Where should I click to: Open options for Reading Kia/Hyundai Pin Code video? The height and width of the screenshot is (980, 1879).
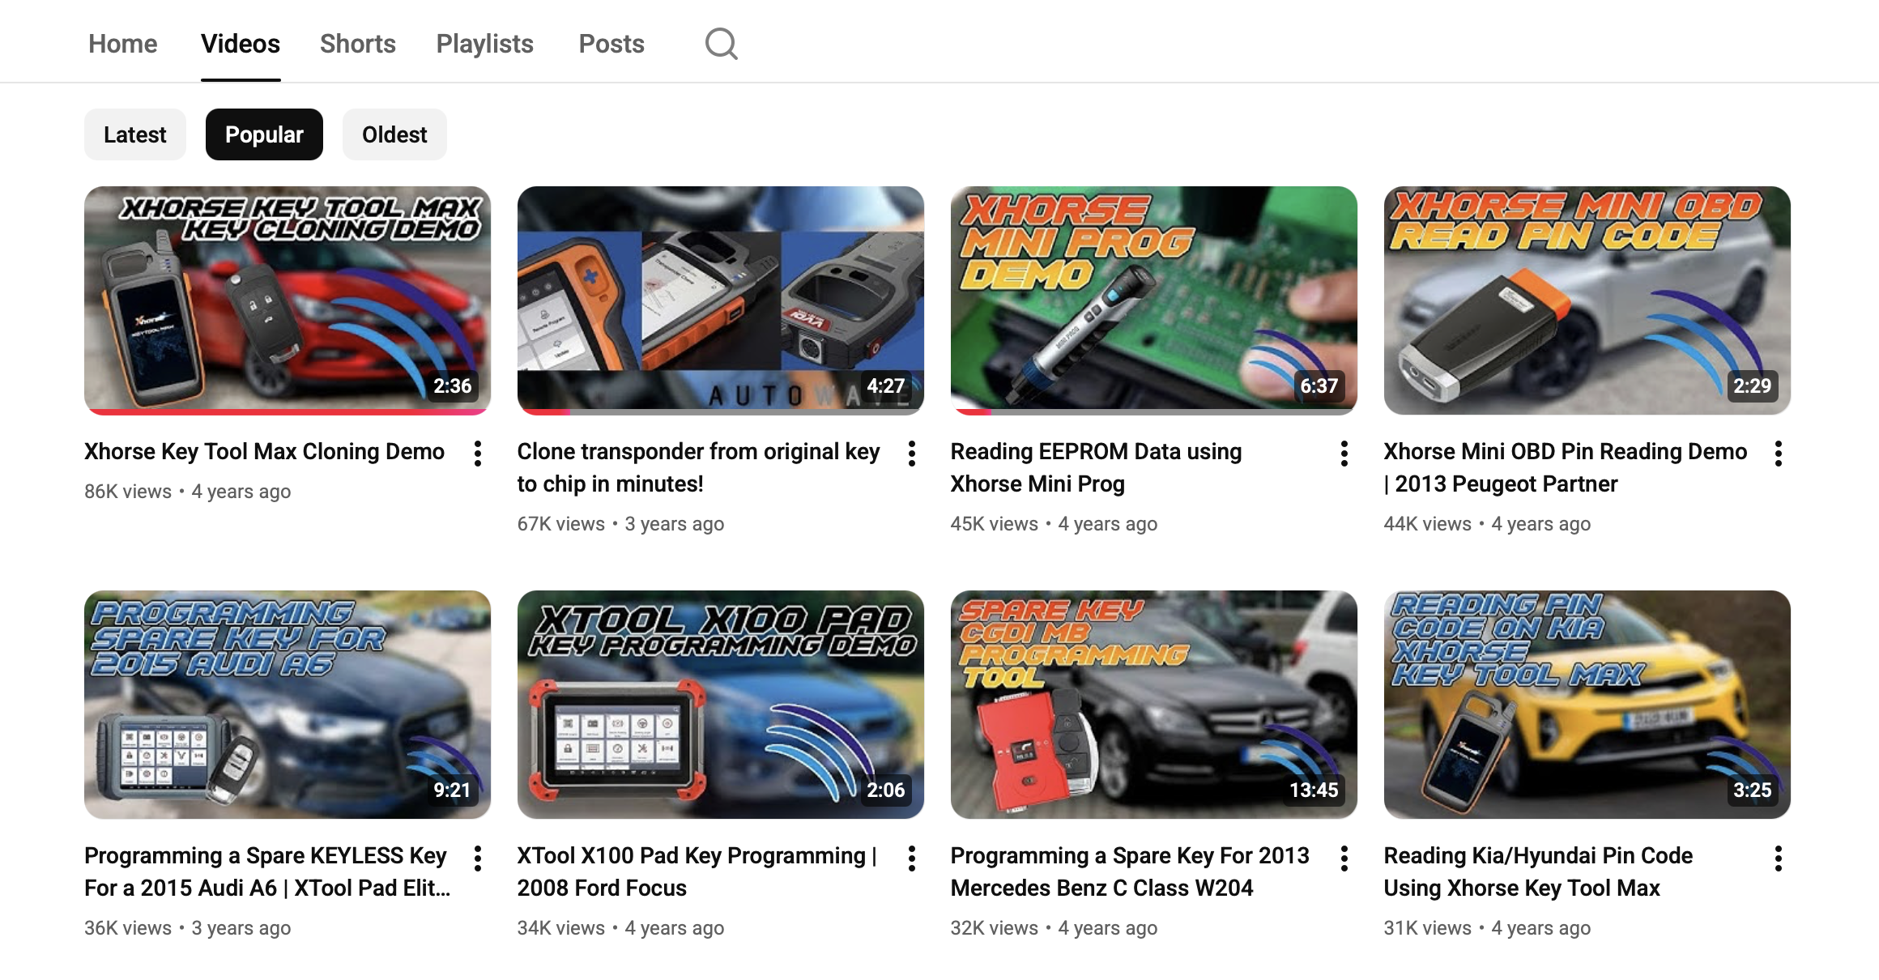coord(1779,858)
